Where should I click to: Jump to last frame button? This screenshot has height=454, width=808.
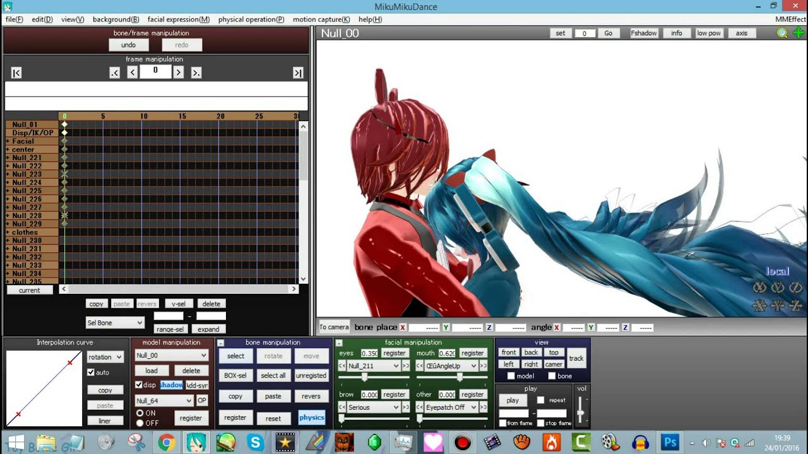click(x=298, y=73)
